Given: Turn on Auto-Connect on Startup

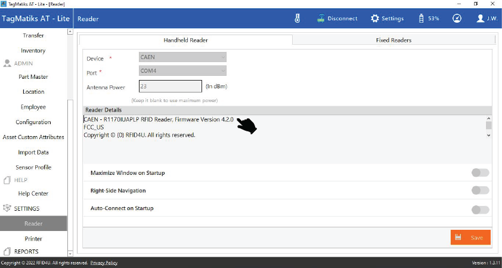Looking at the screenshot, I should (480, 210).
